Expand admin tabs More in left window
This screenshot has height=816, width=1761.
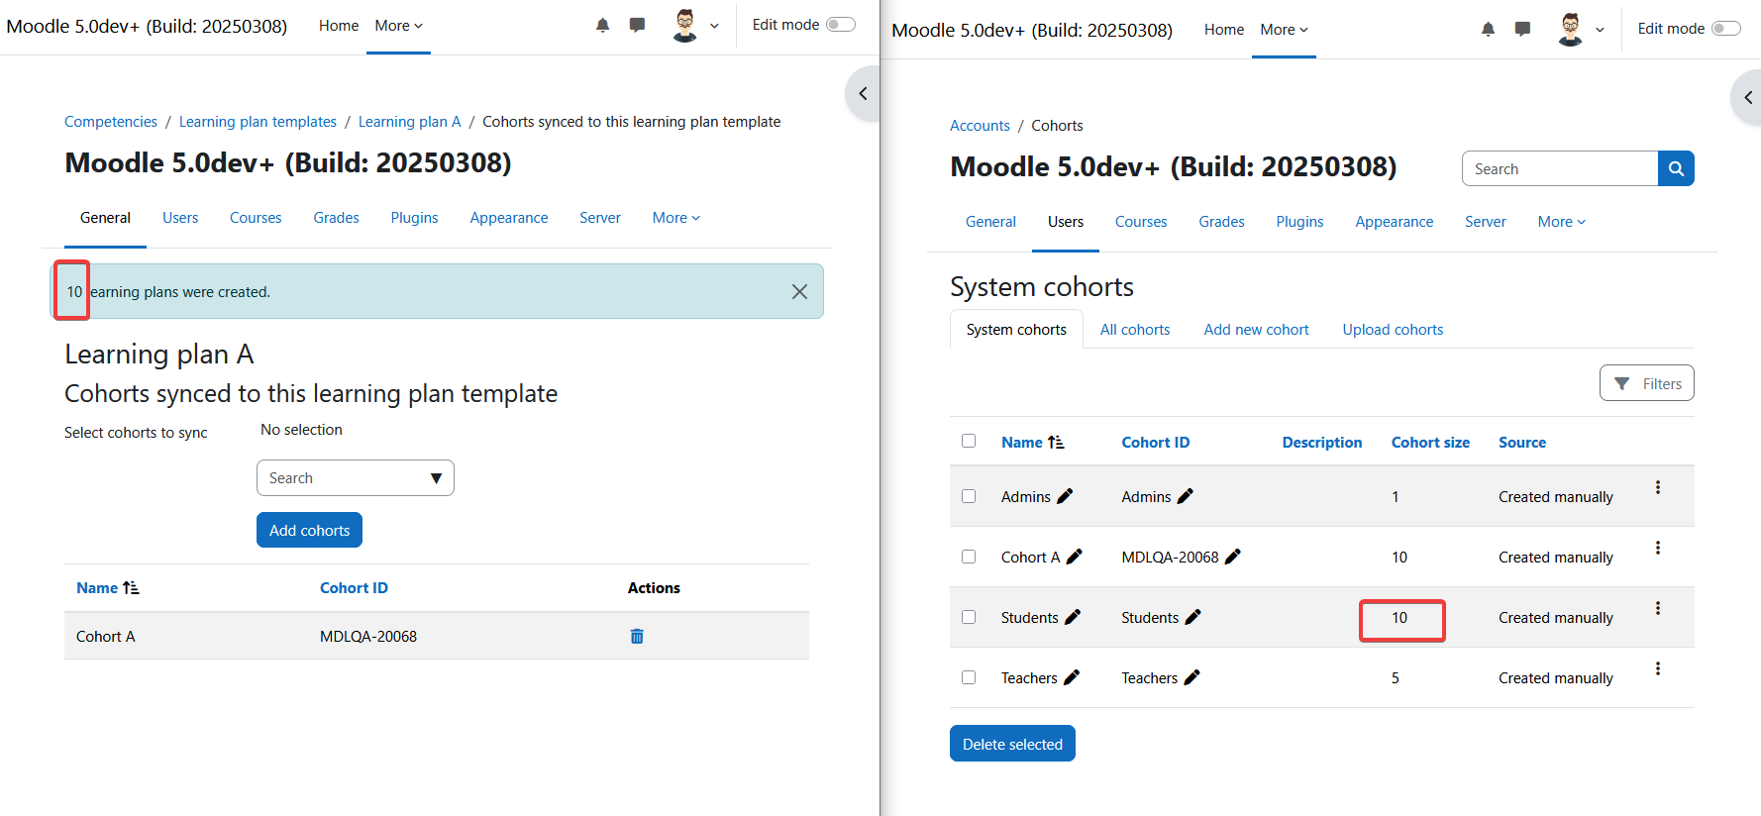tap(676, 218)
